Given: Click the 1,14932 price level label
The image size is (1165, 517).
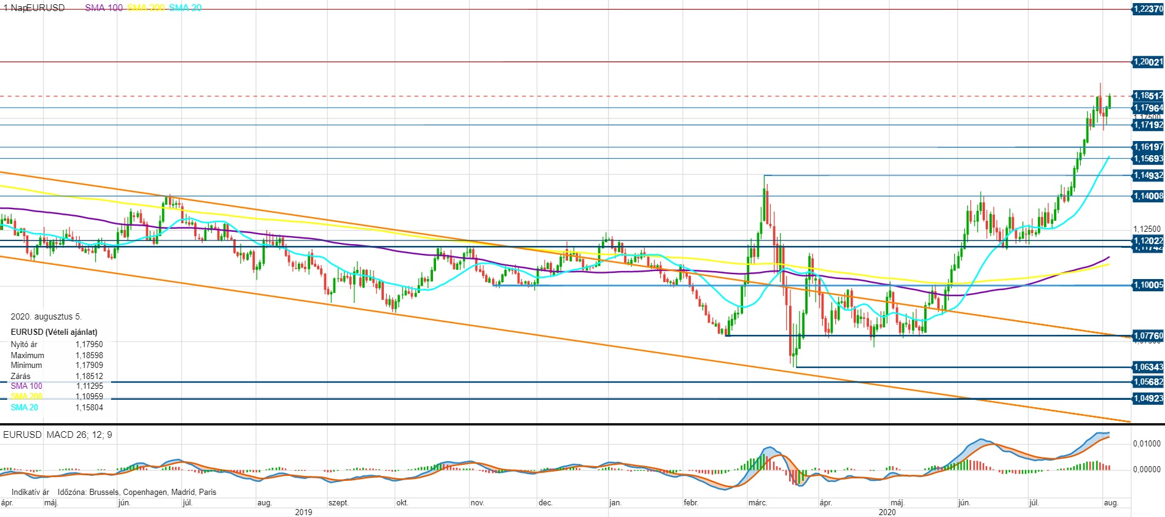Looking at the screenshot, I should (x=1148, y=175).
